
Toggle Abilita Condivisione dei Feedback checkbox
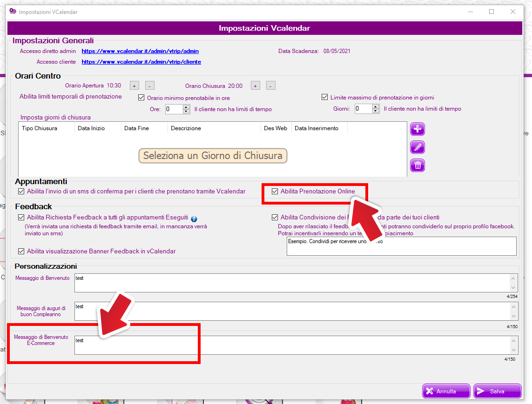(x=275, y=217)
